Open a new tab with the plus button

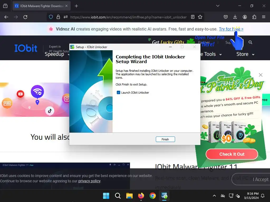(x=76, y=6)
